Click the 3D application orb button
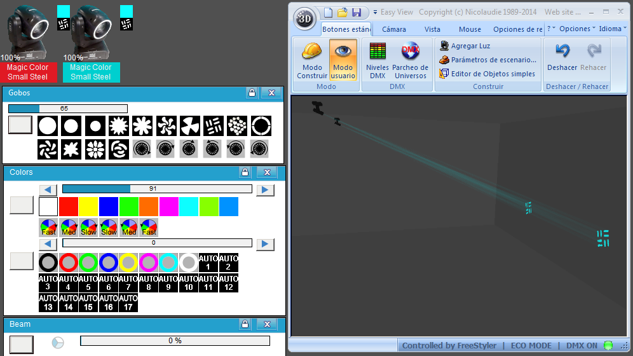 pos(304,18)
